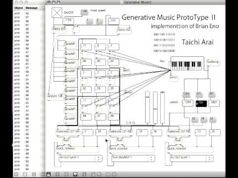The image size is (238, 178).
Task: Click the flush object above from MaxMSP 1
Action: coord(120,141)
